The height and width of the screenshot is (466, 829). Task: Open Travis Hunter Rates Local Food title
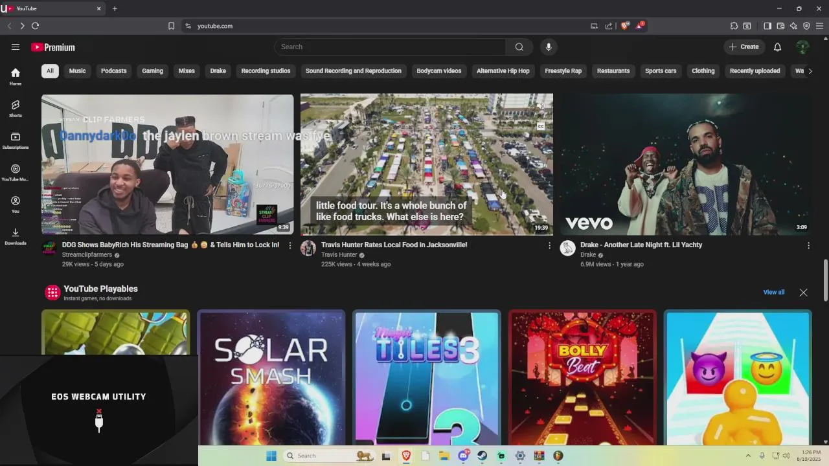394,245
